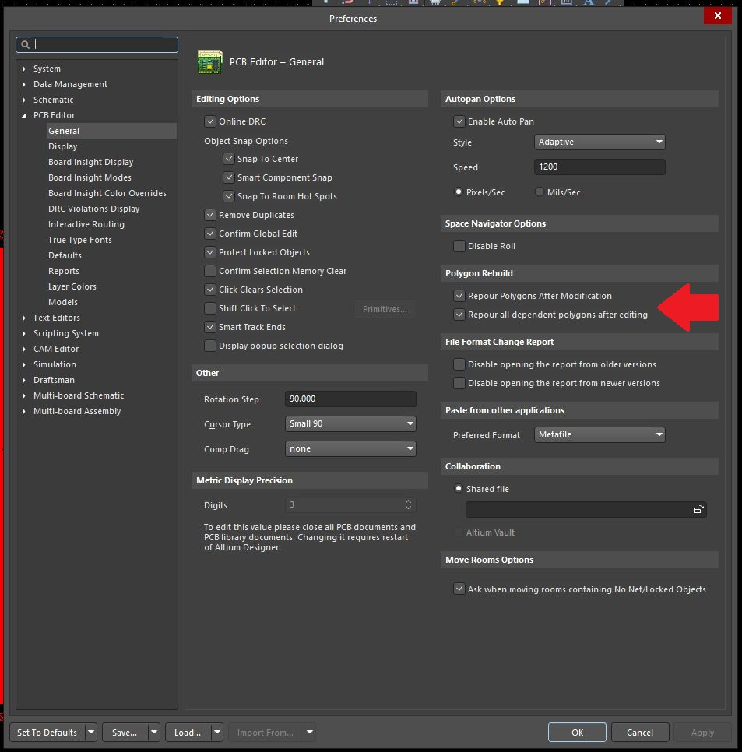The image size is (742, 752).
Task: Check disable report from older versions
Action: (459, 364)
